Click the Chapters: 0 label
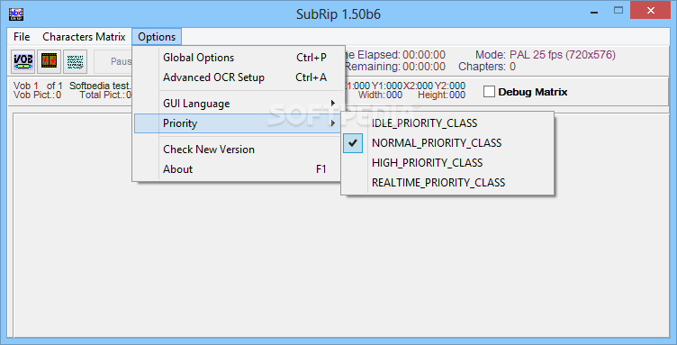 point(487,67)
